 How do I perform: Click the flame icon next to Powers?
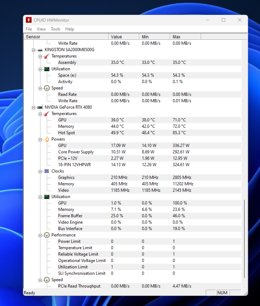pos(47,139)
